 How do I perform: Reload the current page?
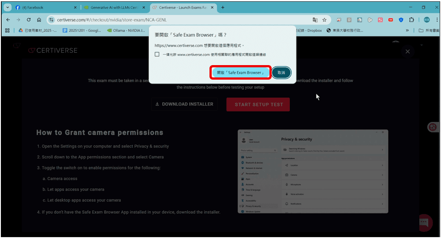pos(29,20)
